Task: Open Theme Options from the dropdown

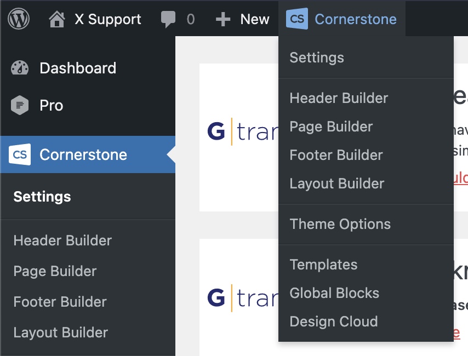Action: [340, 224]
